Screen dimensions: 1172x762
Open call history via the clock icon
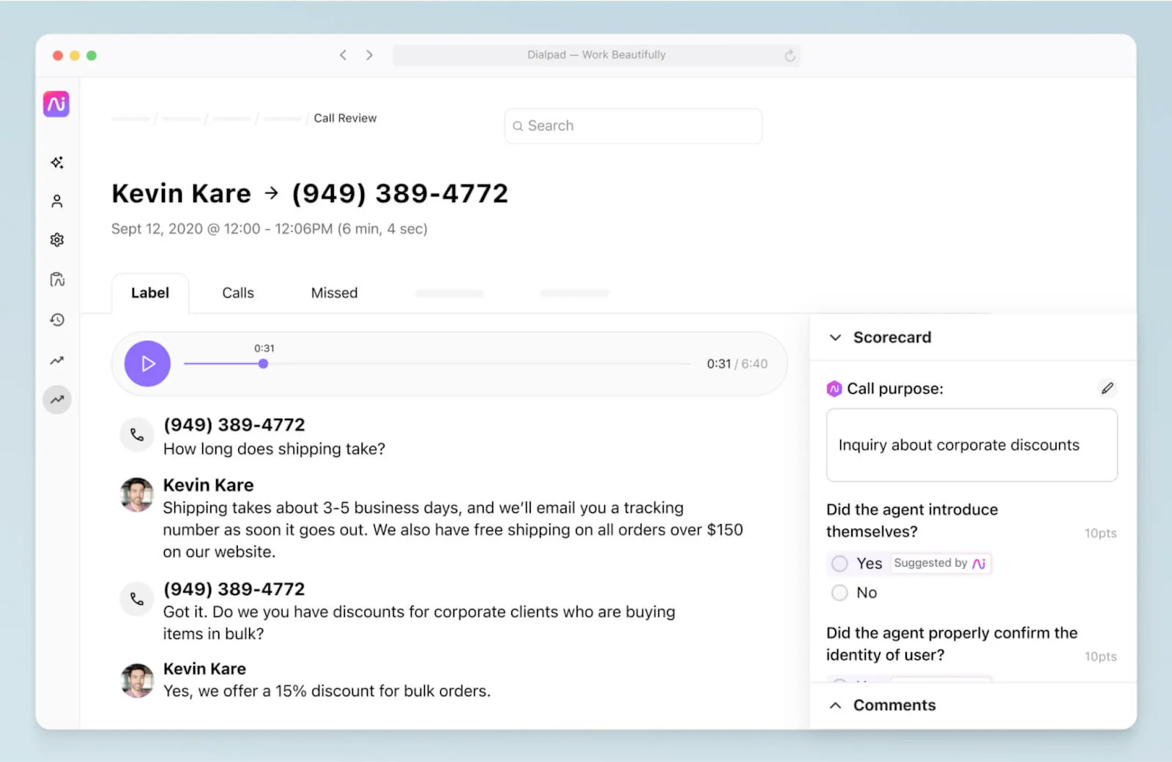56,319
